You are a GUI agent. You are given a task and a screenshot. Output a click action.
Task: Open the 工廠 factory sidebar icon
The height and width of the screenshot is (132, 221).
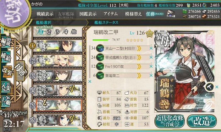point(6,101)
